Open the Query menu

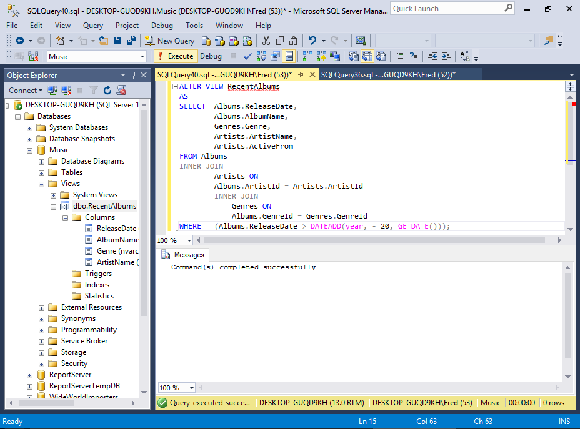pyautogui.click(x=93, y=26)
